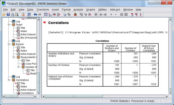
Task: Go to Data editor icon
Action: (x=46, y=14)
